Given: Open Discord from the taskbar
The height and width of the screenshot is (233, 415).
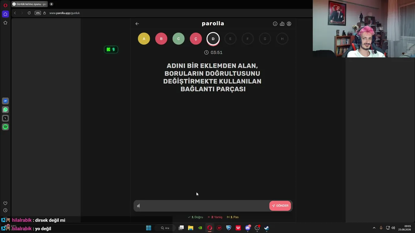Looking at the screenshot, I should click(x=248, y=228).
